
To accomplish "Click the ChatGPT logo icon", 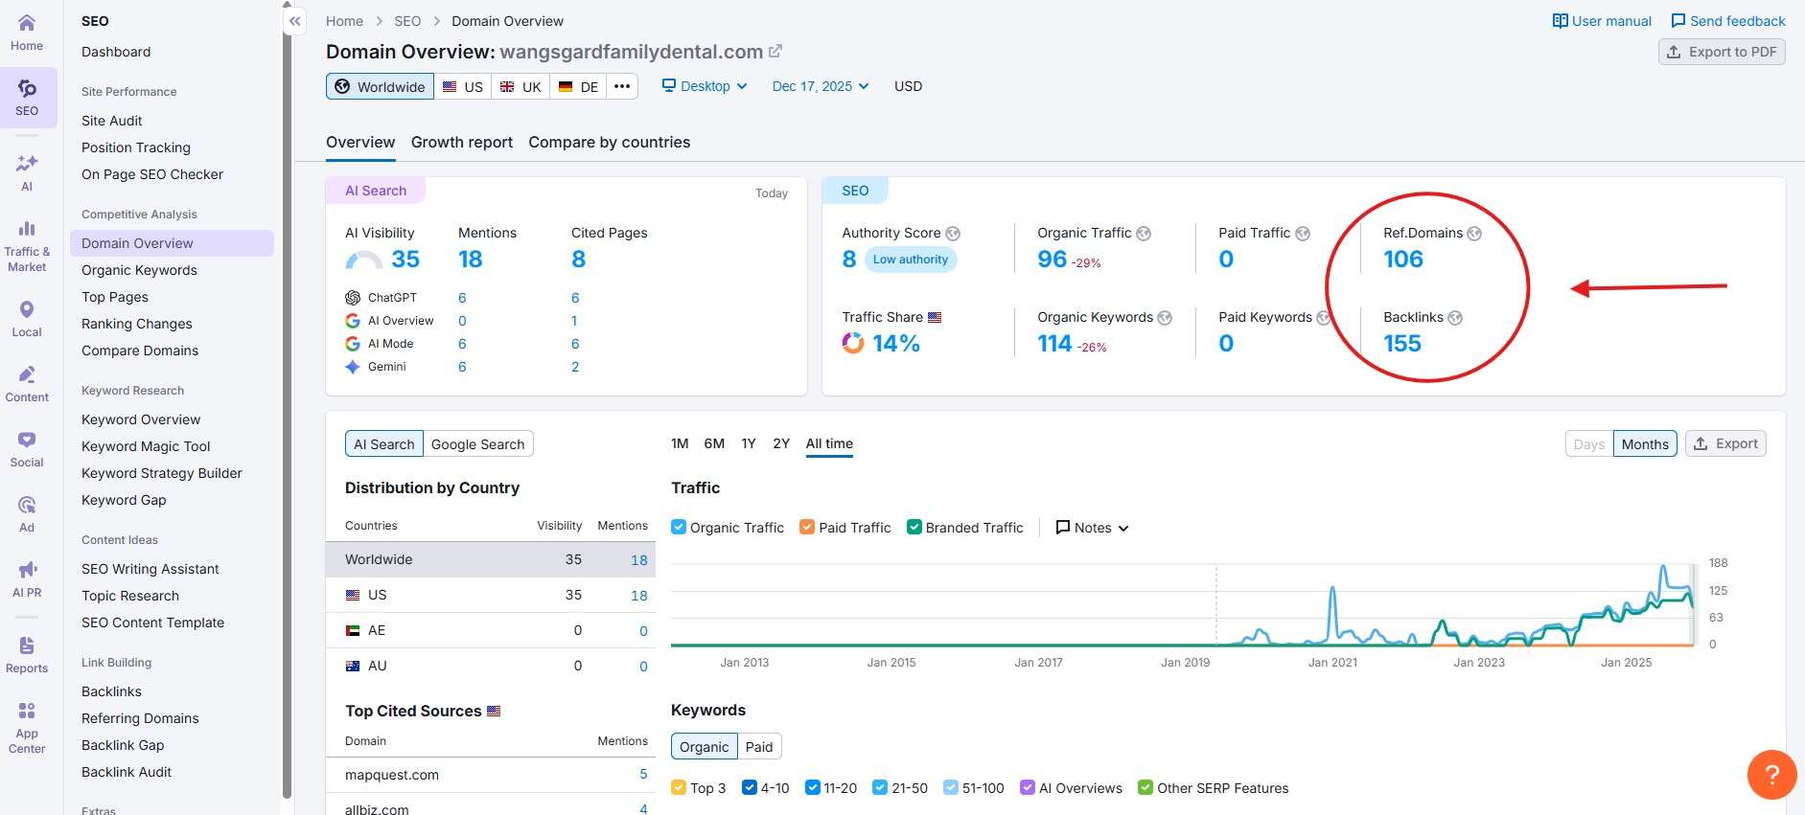I will pyautogui.click(x=353, y=298).
